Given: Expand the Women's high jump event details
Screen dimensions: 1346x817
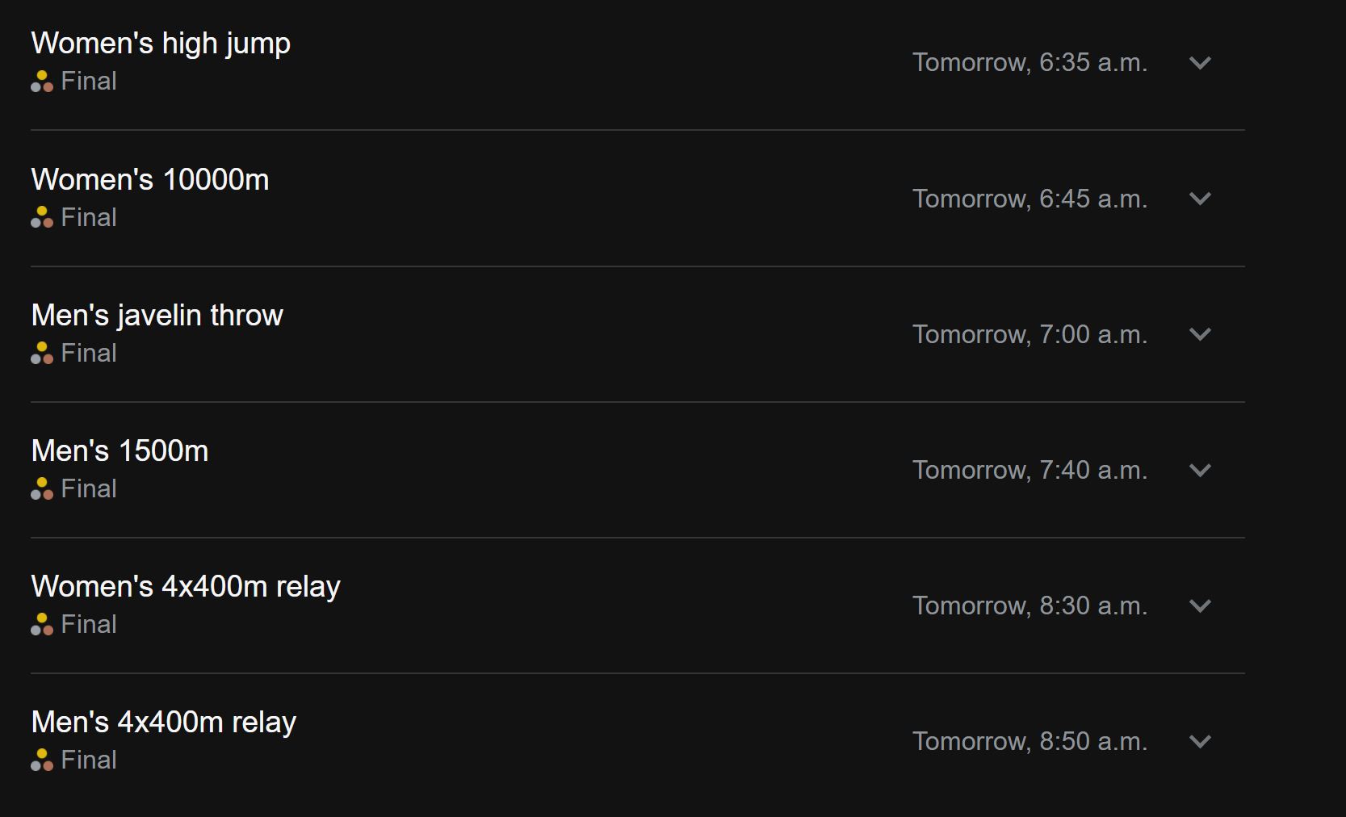Looking at the screenshot, I should (x=1200, y=63).
